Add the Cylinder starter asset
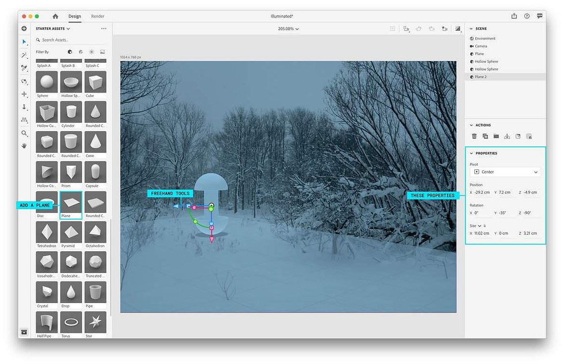The width and height of the screenshot is (564, 364). pyautogui.click(x=71, y=112)
